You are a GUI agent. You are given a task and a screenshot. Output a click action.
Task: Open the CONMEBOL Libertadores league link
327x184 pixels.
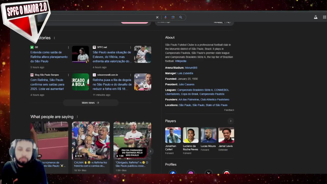[197, 92]
